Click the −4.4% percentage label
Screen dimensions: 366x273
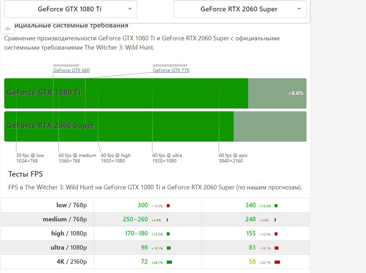[x=264, y=220]
